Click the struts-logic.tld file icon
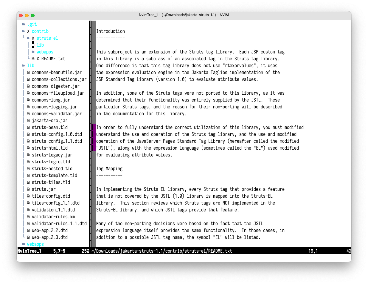 tap(28, 162)
